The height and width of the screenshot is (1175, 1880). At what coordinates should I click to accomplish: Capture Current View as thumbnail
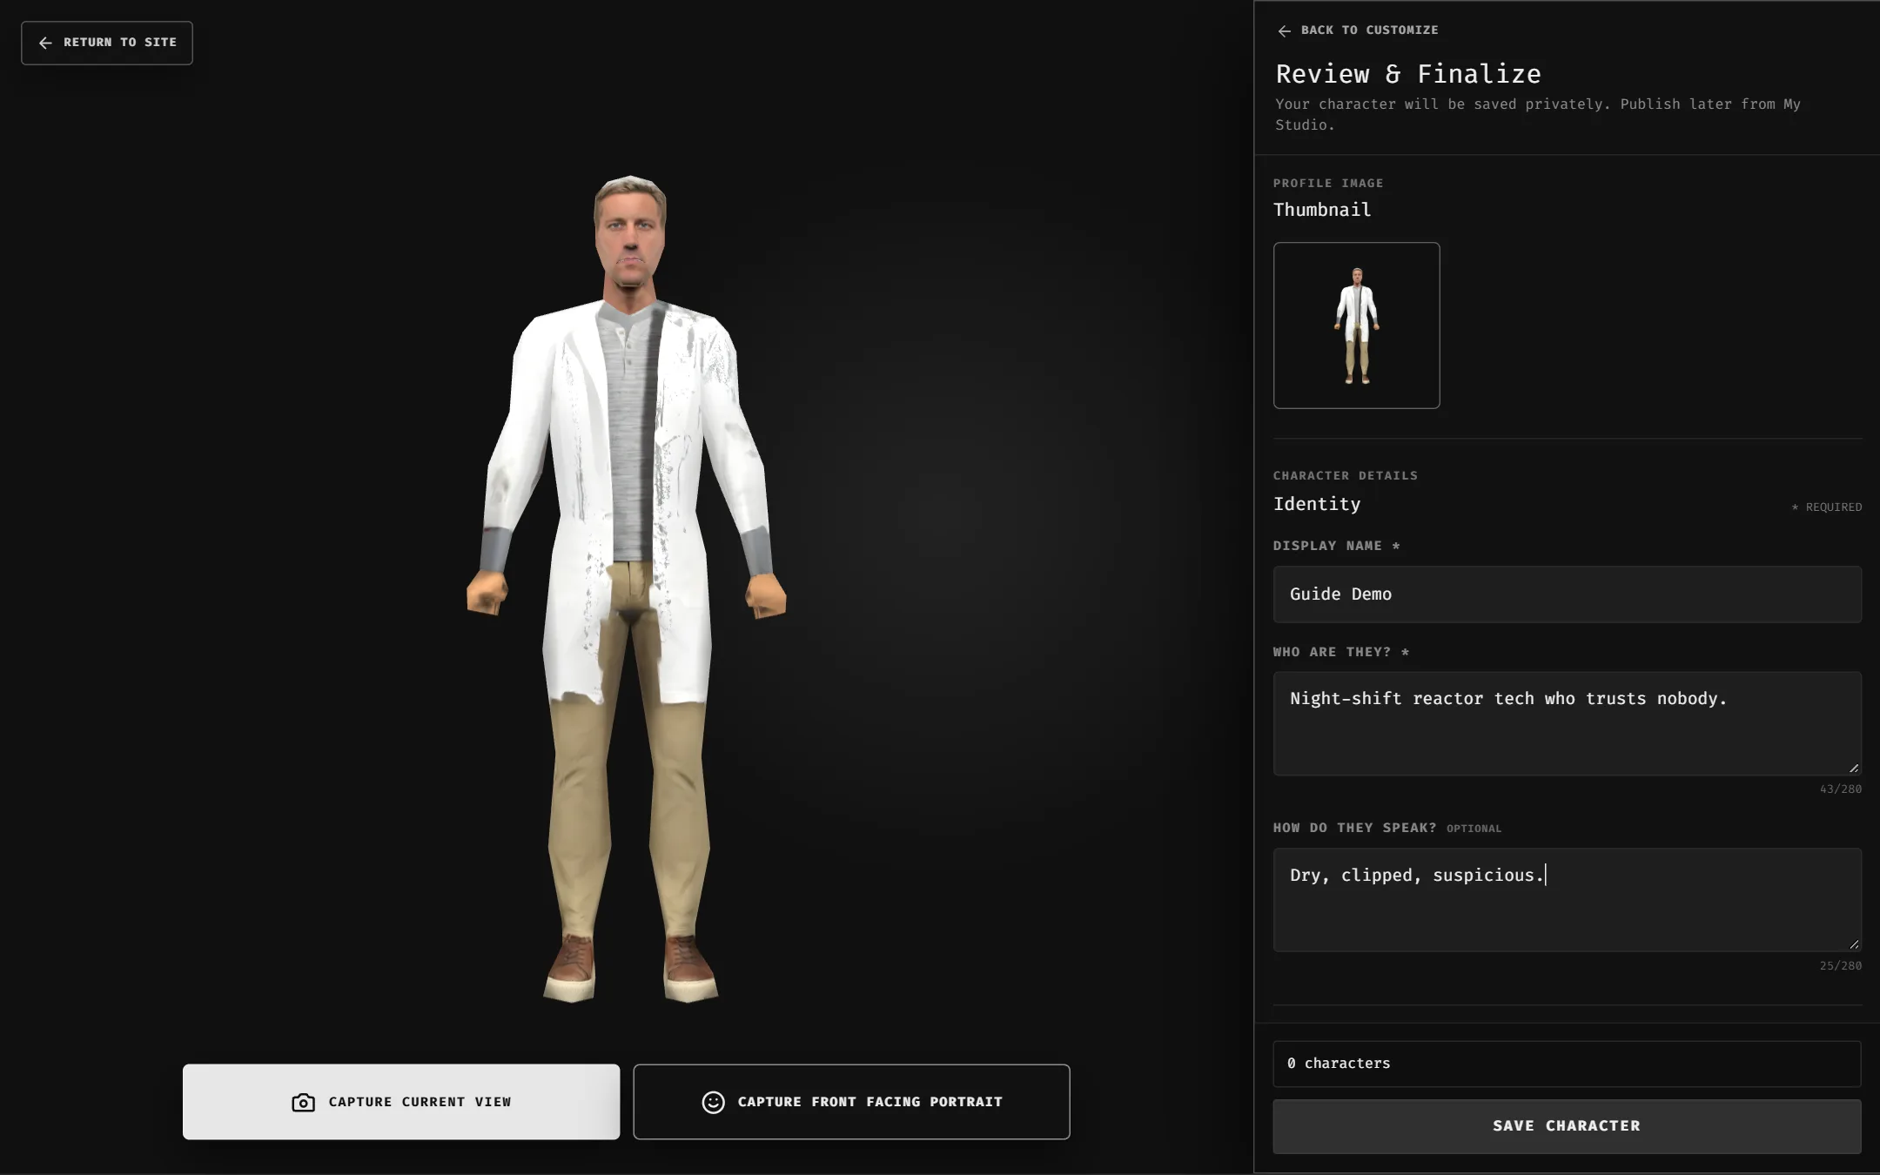(x=401, y=1102)
